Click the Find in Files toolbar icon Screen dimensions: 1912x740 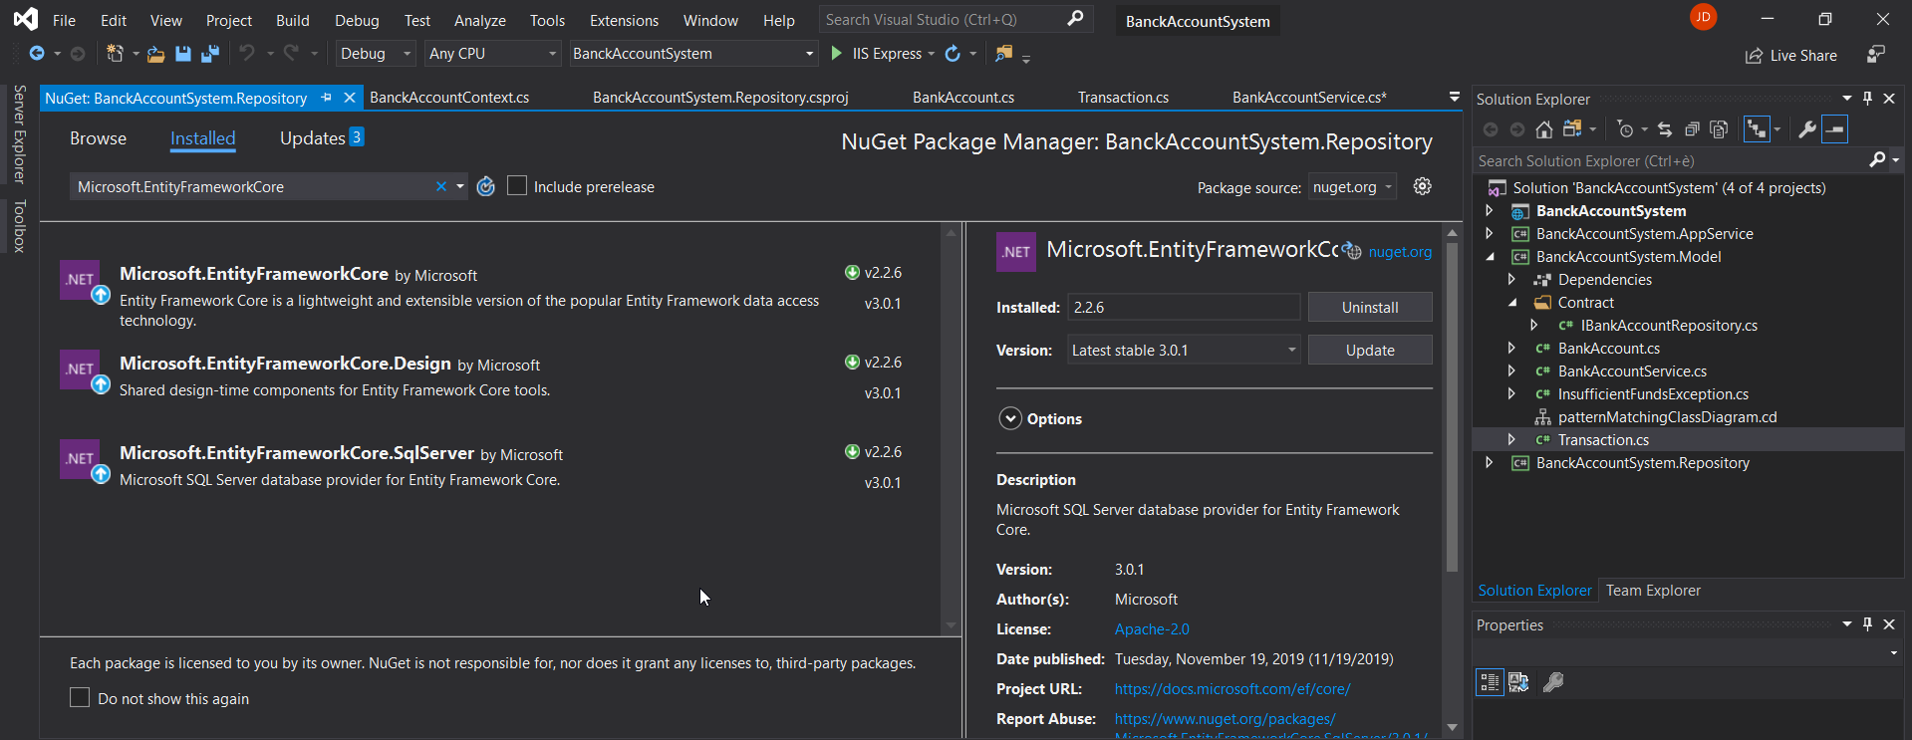point(1003,54)
